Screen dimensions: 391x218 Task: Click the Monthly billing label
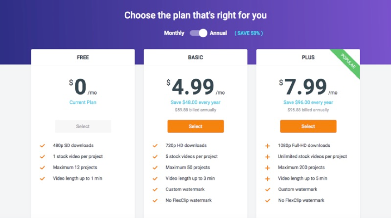174,33
